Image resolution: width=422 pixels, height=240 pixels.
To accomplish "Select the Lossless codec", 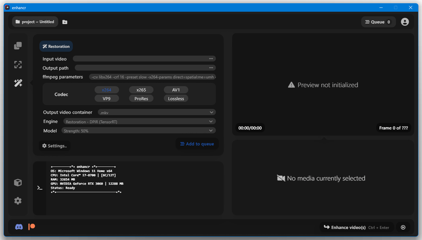I will point(176,99).
